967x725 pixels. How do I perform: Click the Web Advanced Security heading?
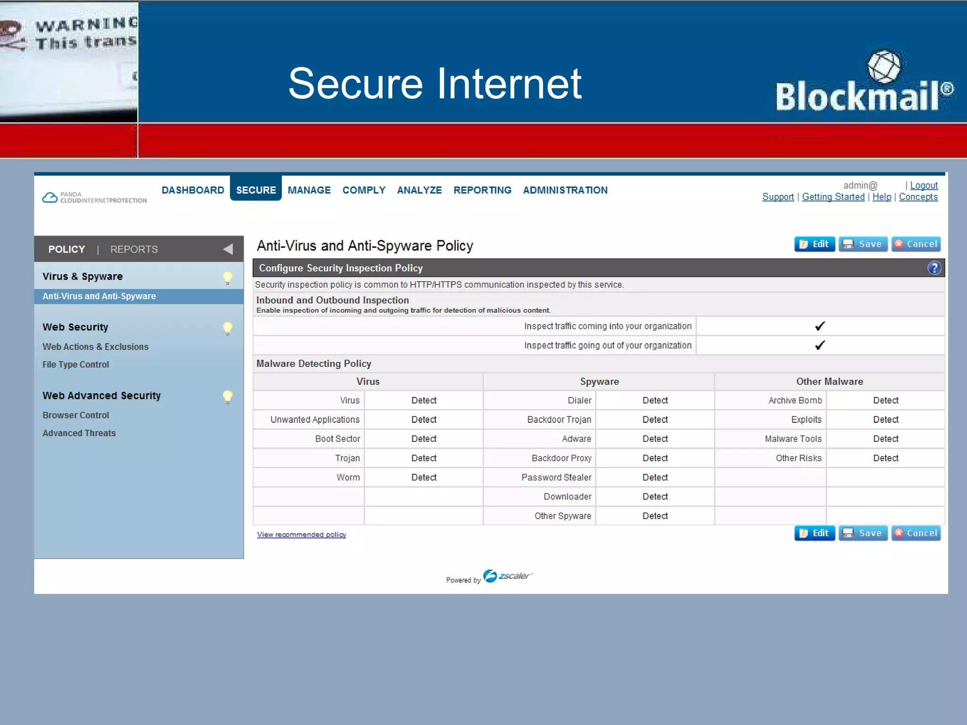[x=102, y=396]
